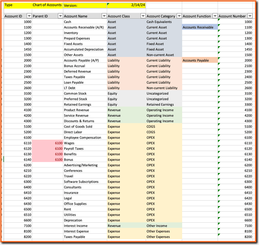The image size is (259, 245).
Task: Click the 'LT Debt' cell
Action: tap(85, 88)
